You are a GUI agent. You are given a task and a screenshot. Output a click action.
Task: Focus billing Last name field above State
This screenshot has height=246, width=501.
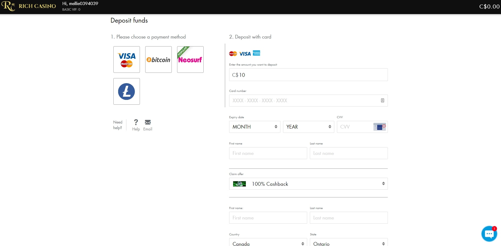(349, 218)
